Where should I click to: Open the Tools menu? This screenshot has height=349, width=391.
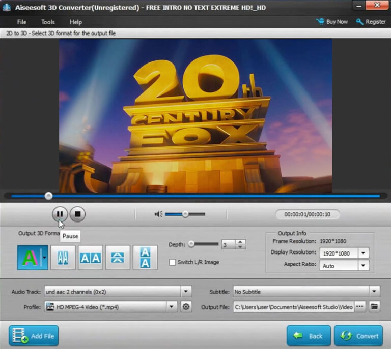point(48,22)
